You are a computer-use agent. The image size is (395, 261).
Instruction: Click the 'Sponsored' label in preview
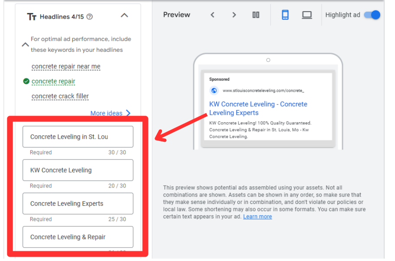[x=219, y=79]
